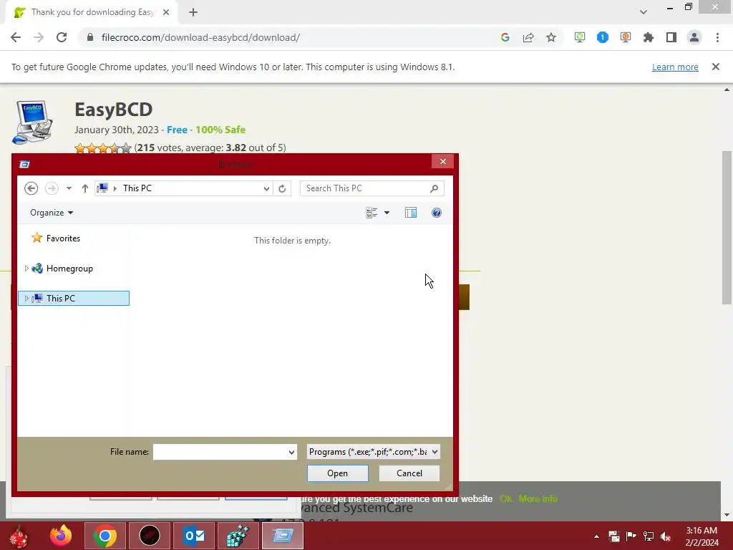Open the teal cubes app on taskbar
733x550 pixels.
tap(238, 536)
